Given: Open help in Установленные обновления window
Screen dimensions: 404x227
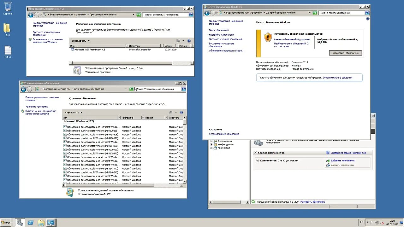Looking at the screenshot, I should tap(181, 113).
